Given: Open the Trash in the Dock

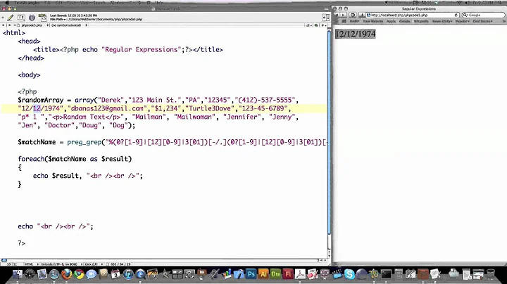Looking at the screenshot, I should coord(491,274).
